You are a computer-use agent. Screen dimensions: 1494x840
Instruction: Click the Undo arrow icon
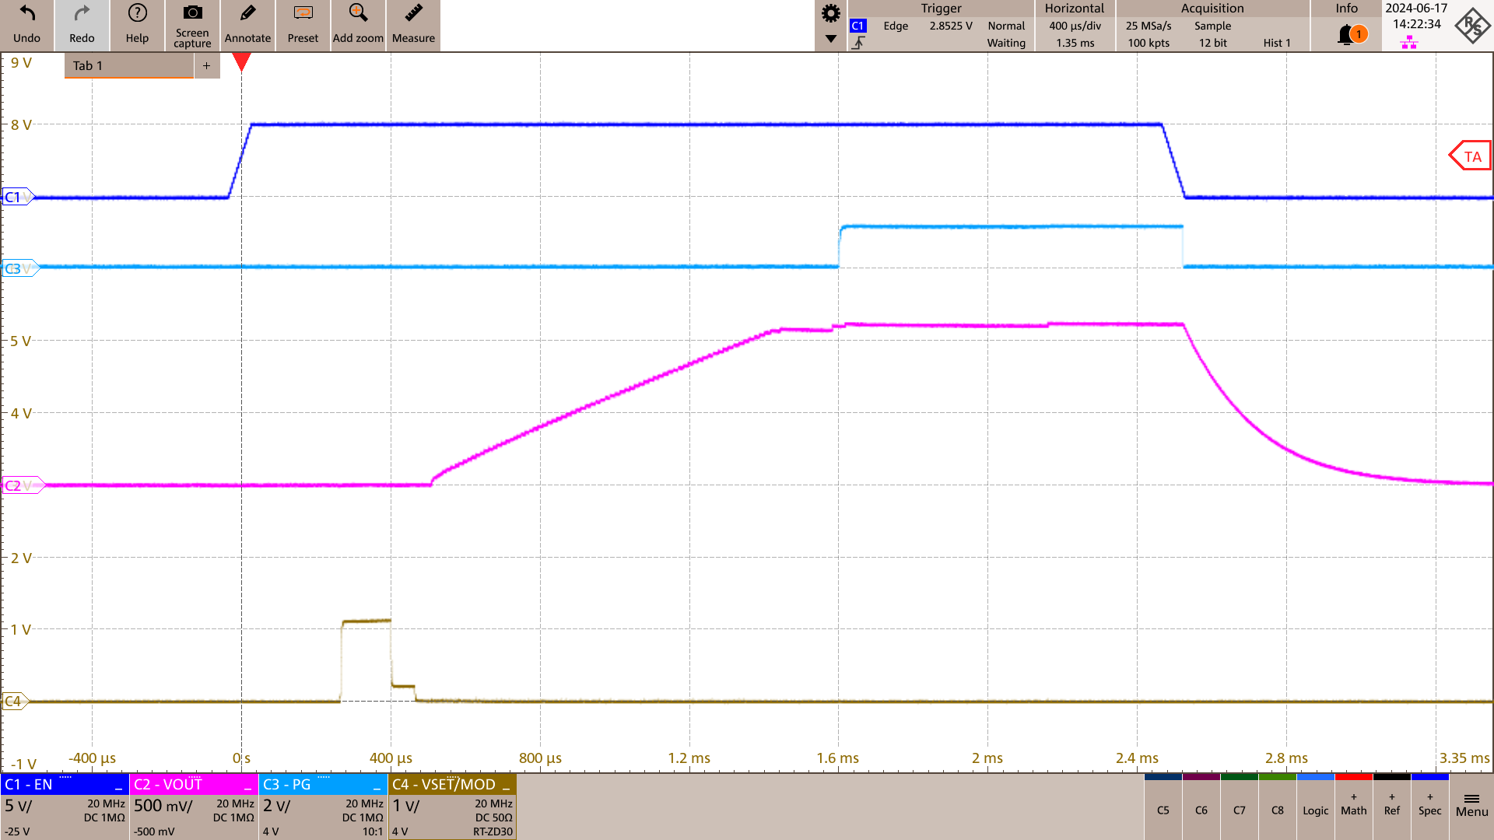26,14
